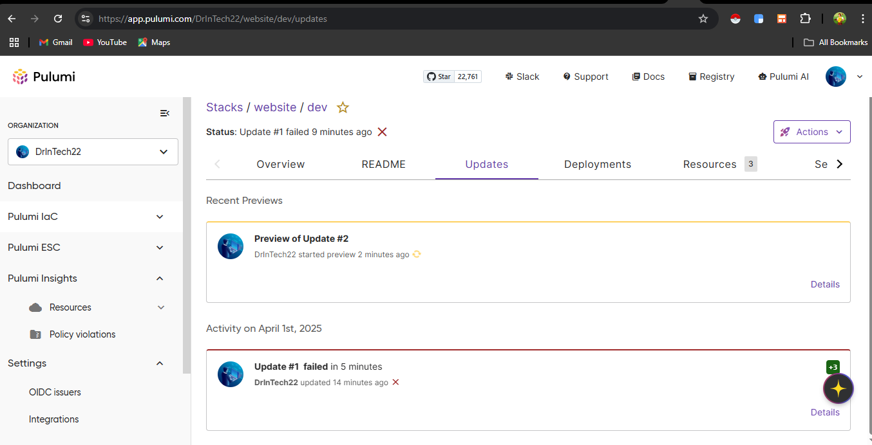Click the dev breadcrumb link
This screenshot has height=445, width=872.
tap(317, 107)
